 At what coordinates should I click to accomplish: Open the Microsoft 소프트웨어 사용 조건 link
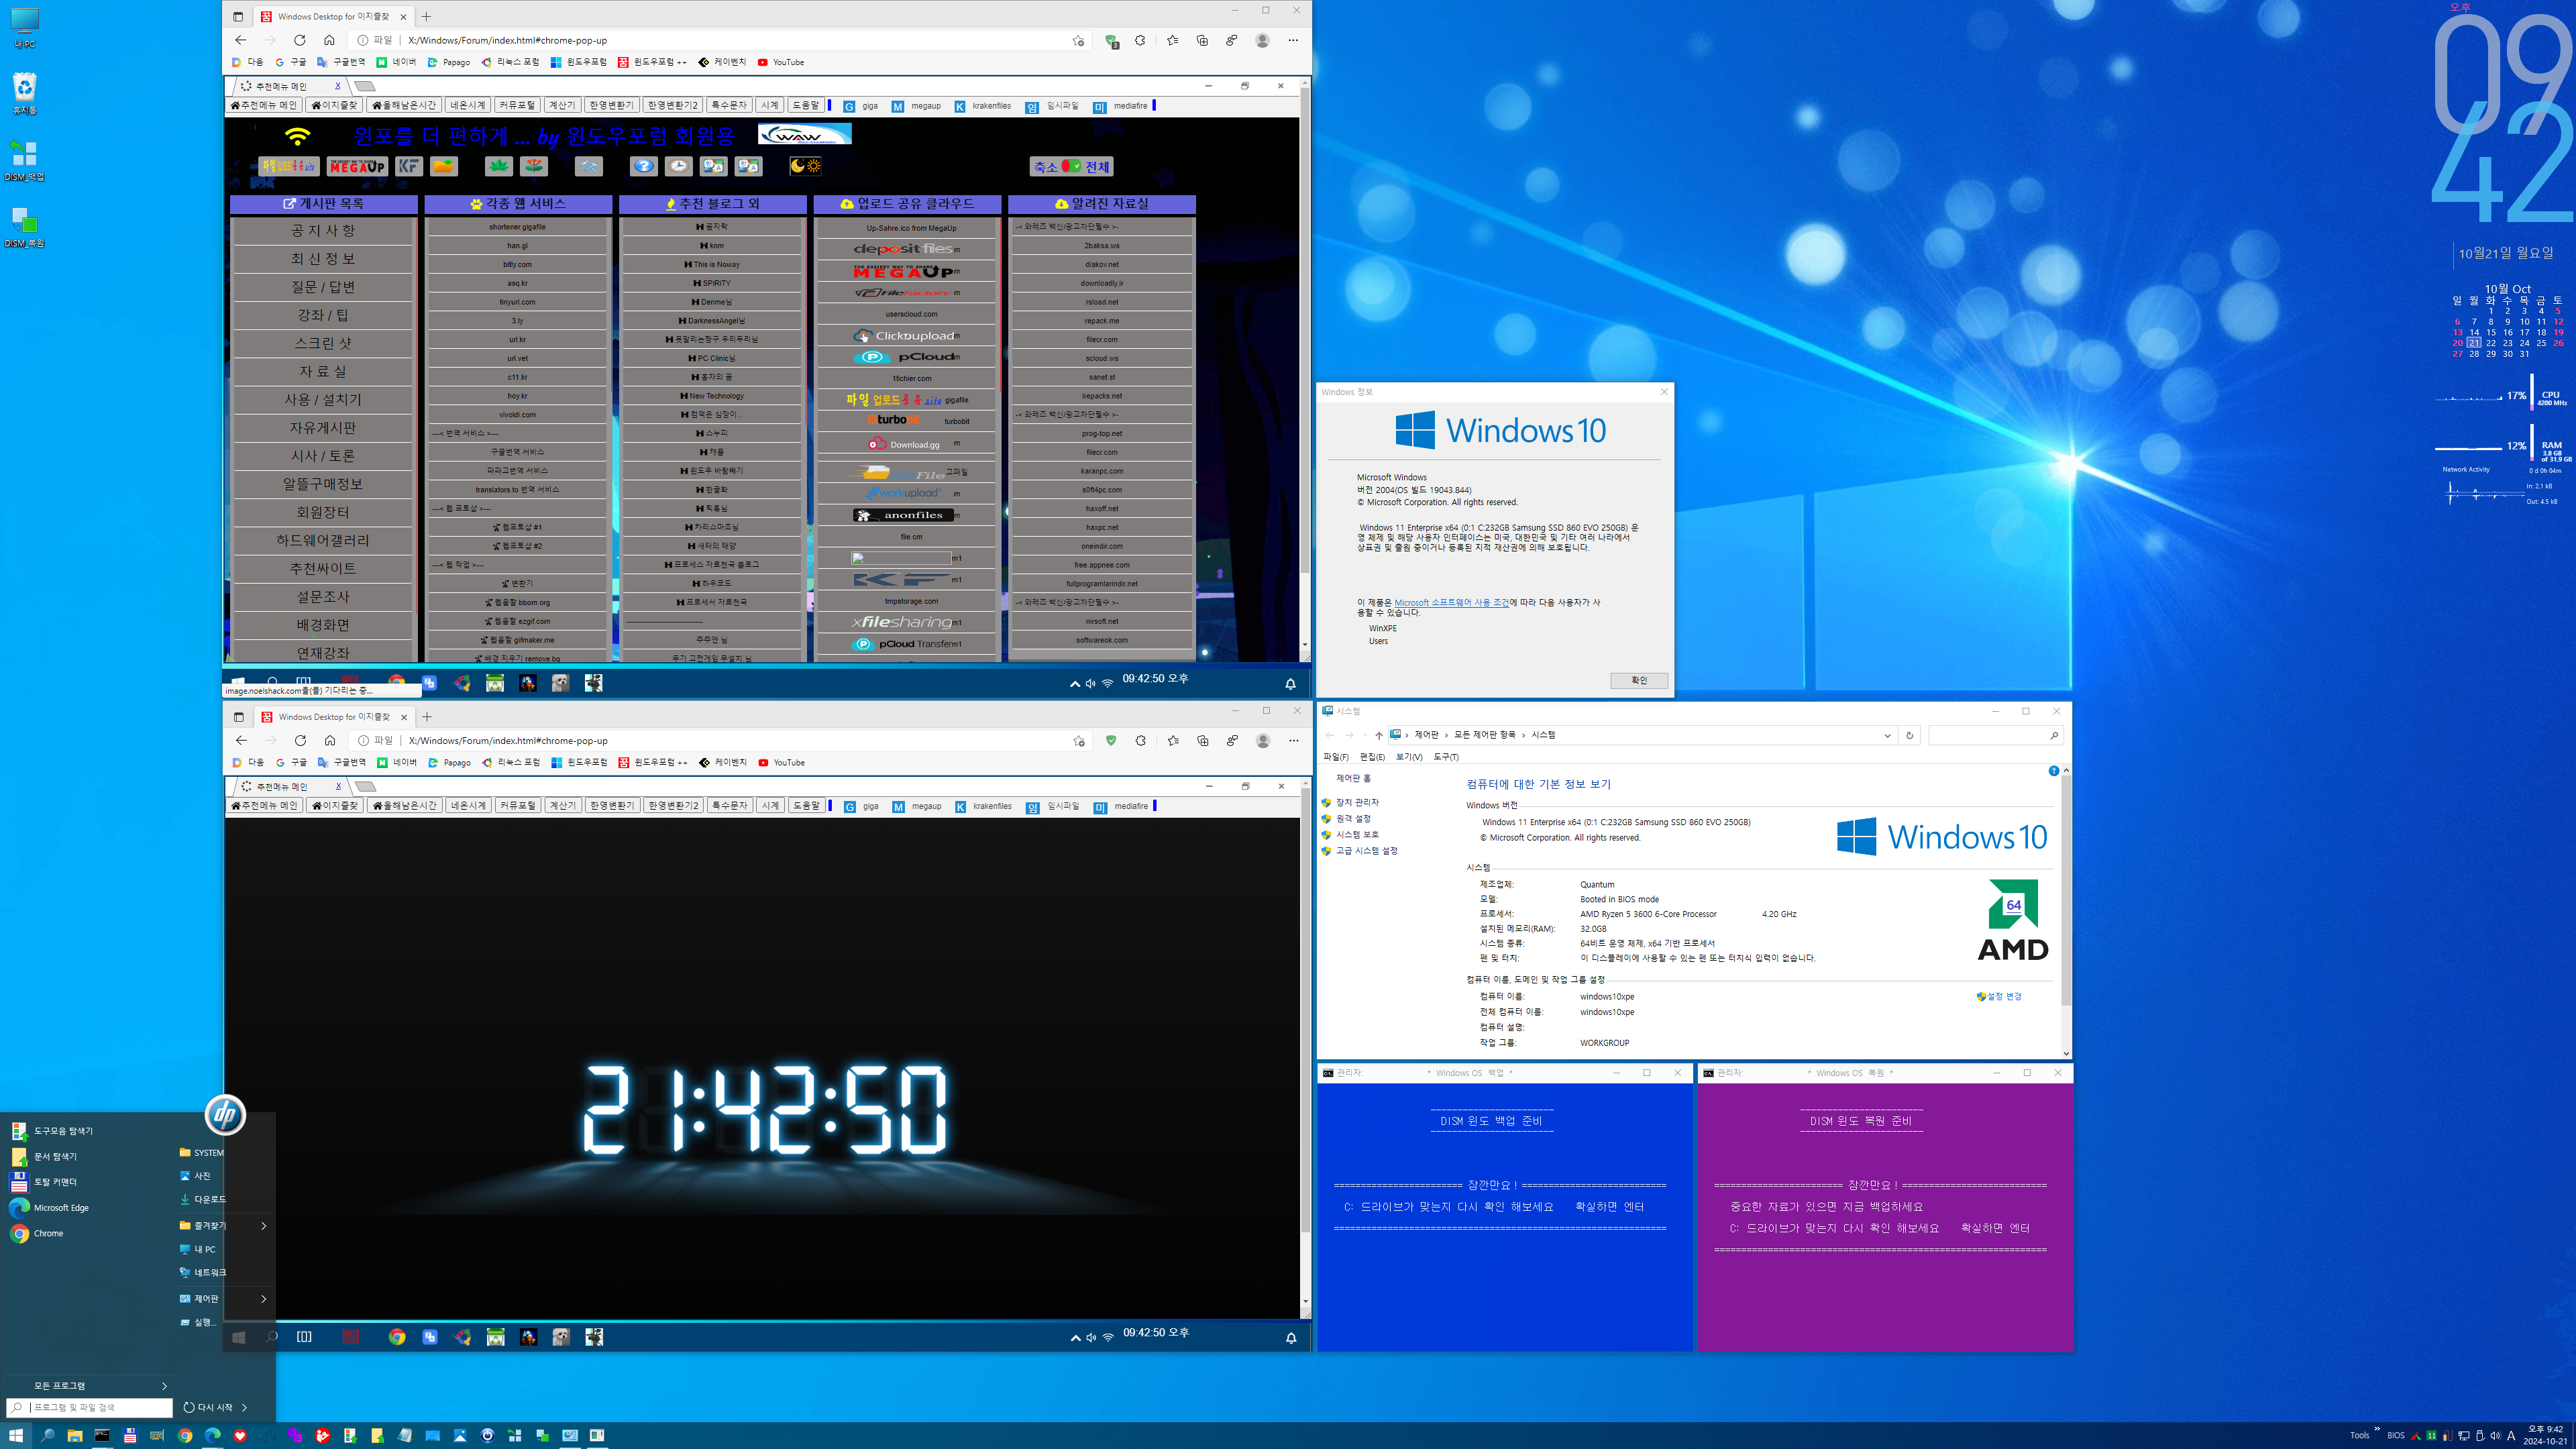[x=1451, y=603]
